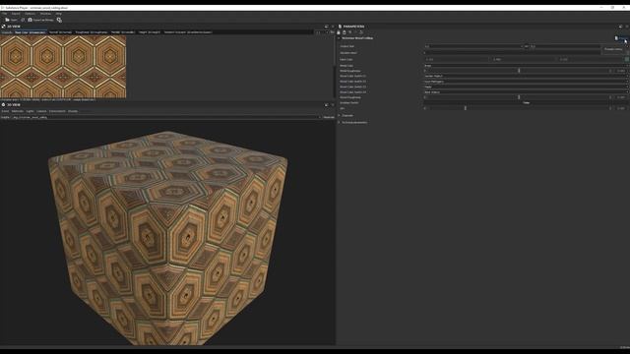Switch to the Metallic output tab
The image size is (630, 354).
pyautogui.click(x=123, y=32)
